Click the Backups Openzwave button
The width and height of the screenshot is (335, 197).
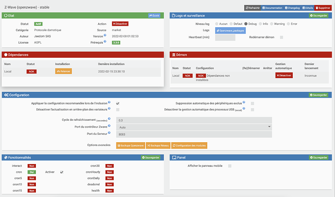[x=131, y=146]
